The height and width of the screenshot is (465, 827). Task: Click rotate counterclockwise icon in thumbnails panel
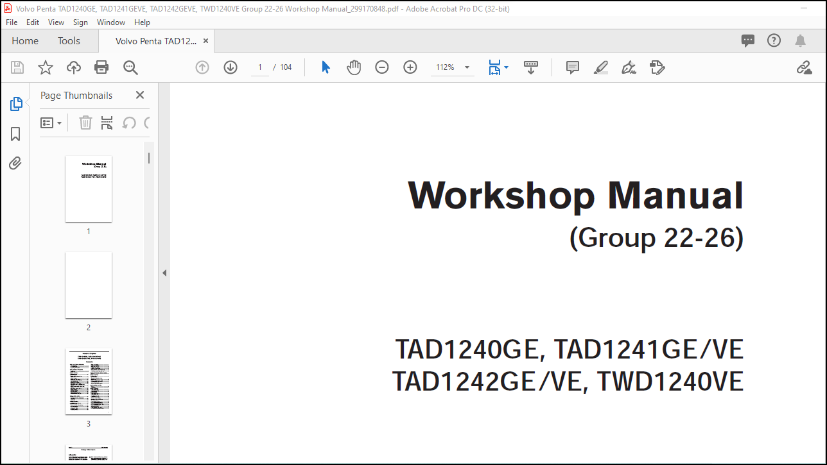point(129,123)
